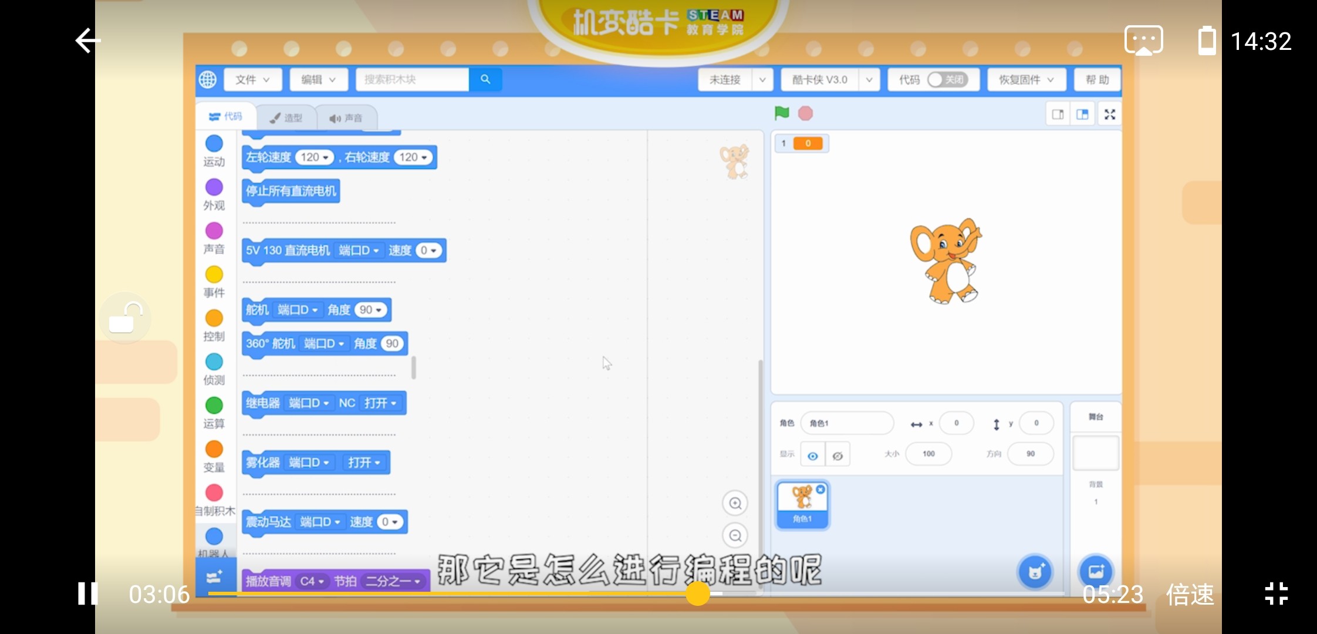Select the 变量 block category
Image resolution: width=1317 pixels, height=634 pixels.
tap(214, 457)
